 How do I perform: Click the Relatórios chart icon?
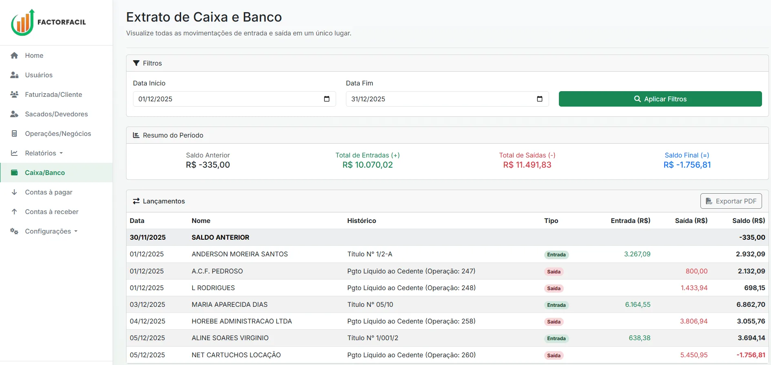14,153
